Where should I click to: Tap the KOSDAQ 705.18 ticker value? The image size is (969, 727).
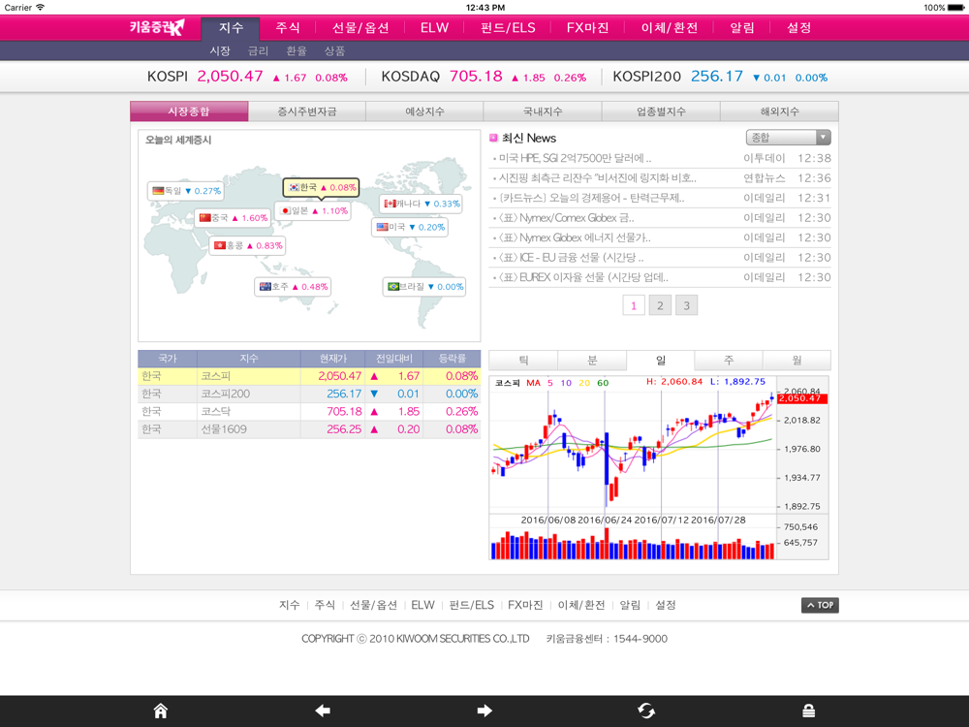[x=476, y=76]
